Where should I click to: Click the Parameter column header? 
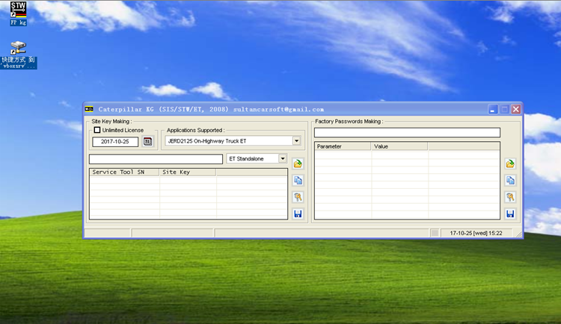point(343,146)
